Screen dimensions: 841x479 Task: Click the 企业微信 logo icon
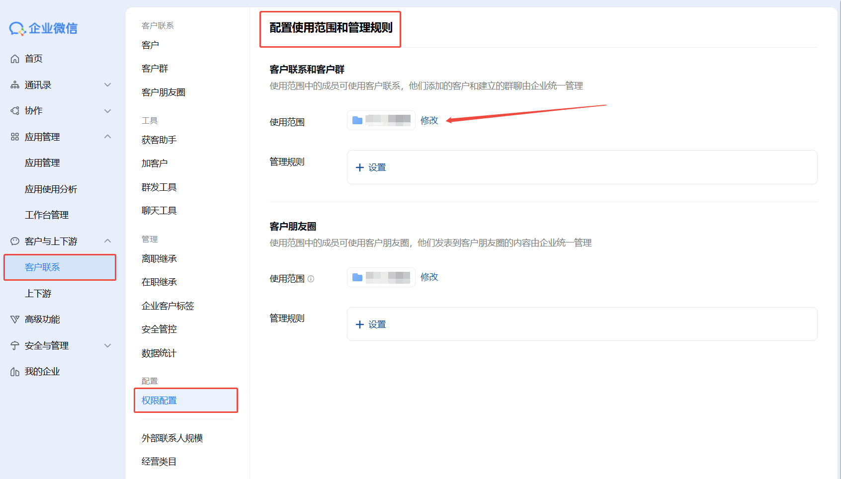coord(17,29)
